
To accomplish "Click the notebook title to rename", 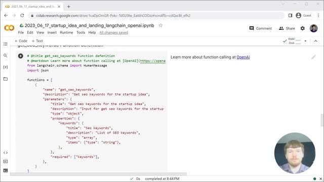I will click(x=89, y=25).
